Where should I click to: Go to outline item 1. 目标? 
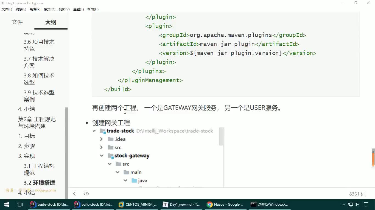27,136
